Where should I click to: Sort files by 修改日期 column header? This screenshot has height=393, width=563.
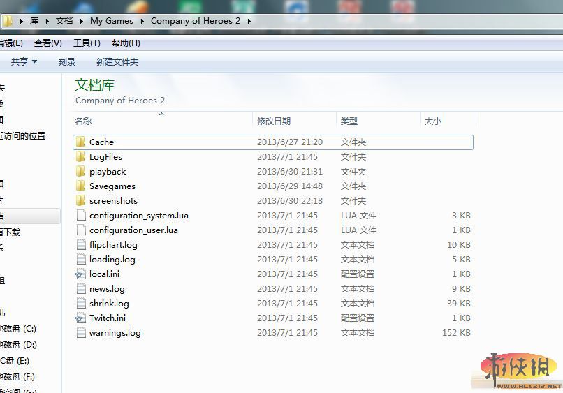(274, 121)
